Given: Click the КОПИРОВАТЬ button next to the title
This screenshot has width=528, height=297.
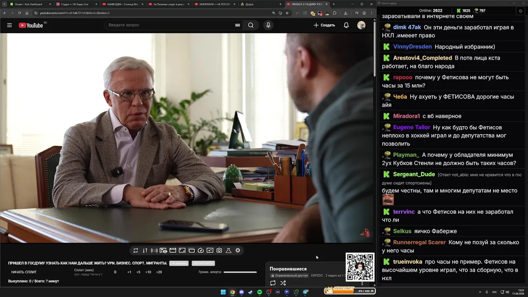Looking at the screenshot, I should tap(203, 263).
